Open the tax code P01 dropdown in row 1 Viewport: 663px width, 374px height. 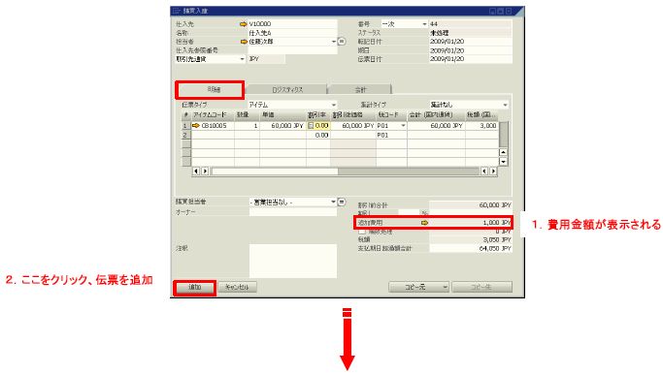[403, 126]
